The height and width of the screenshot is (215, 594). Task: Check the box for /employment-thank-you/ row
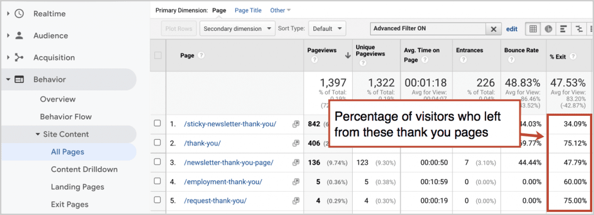[x=158, y=181]
